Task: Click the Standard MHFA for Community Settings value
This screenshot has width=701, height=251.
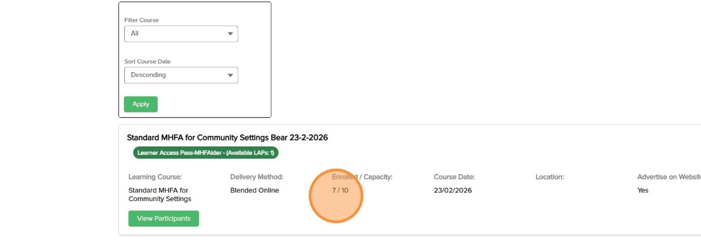Action: pos(159,194)
